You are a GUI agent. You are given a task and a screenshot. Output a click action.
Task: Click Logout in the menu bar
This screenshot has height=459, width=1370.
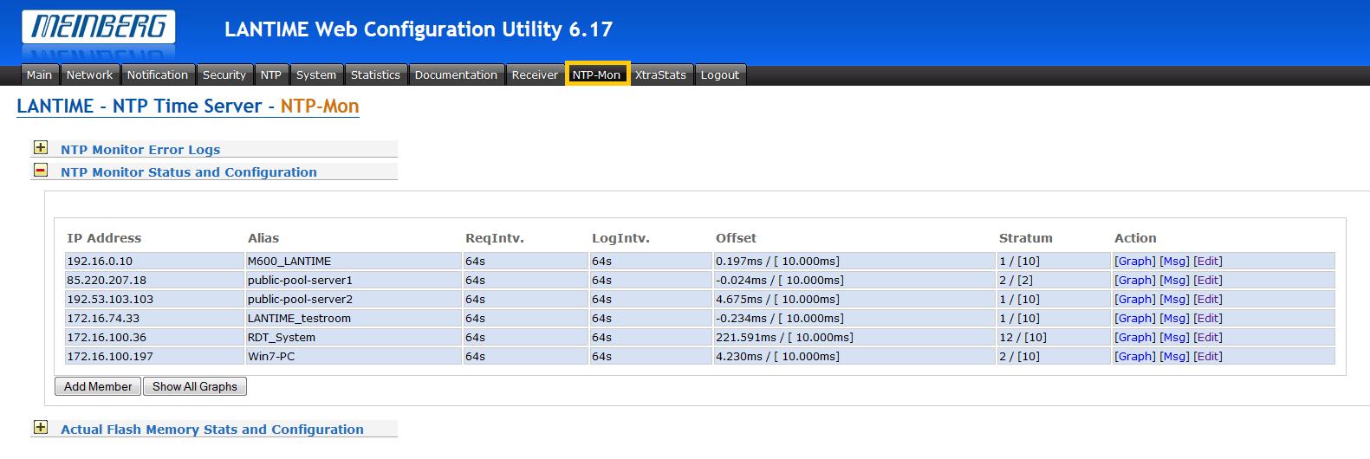tap(719, 74)
